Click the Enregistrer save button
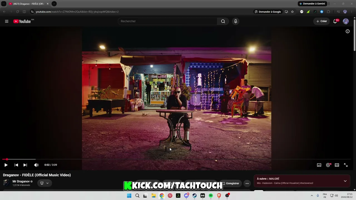 231,183
